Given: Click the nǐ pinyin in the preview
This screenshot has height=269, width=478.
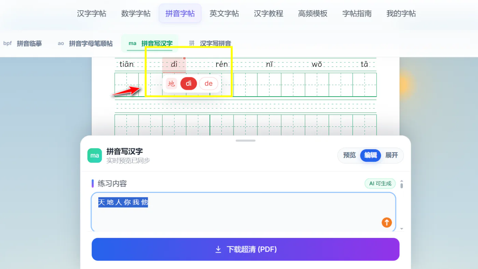Looking at the screenshot, I should (x=269, y=64).
